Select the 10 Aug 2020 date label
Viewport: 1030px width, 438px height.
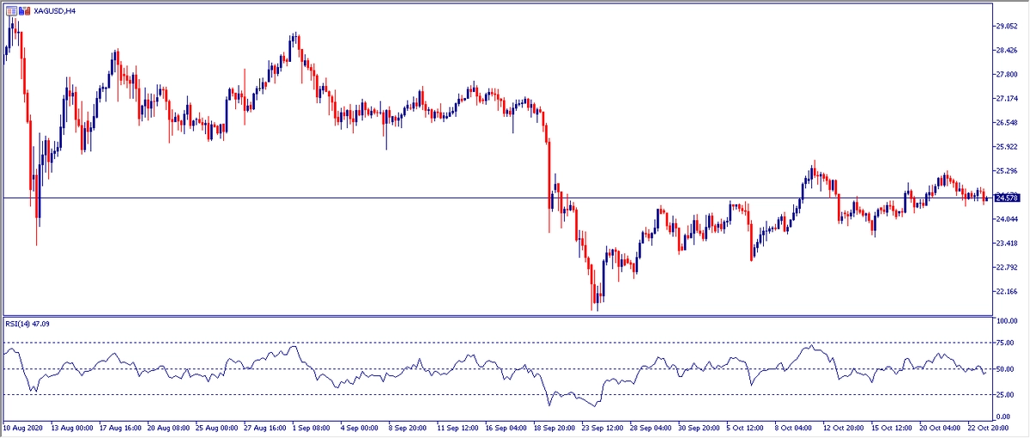(24, 426)
